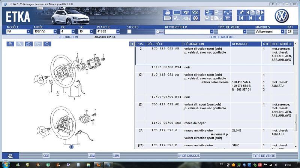Click the wheel rim icon
Image resolution: width=300 pixels, height=168 pixels.
[x=195, y=18]
